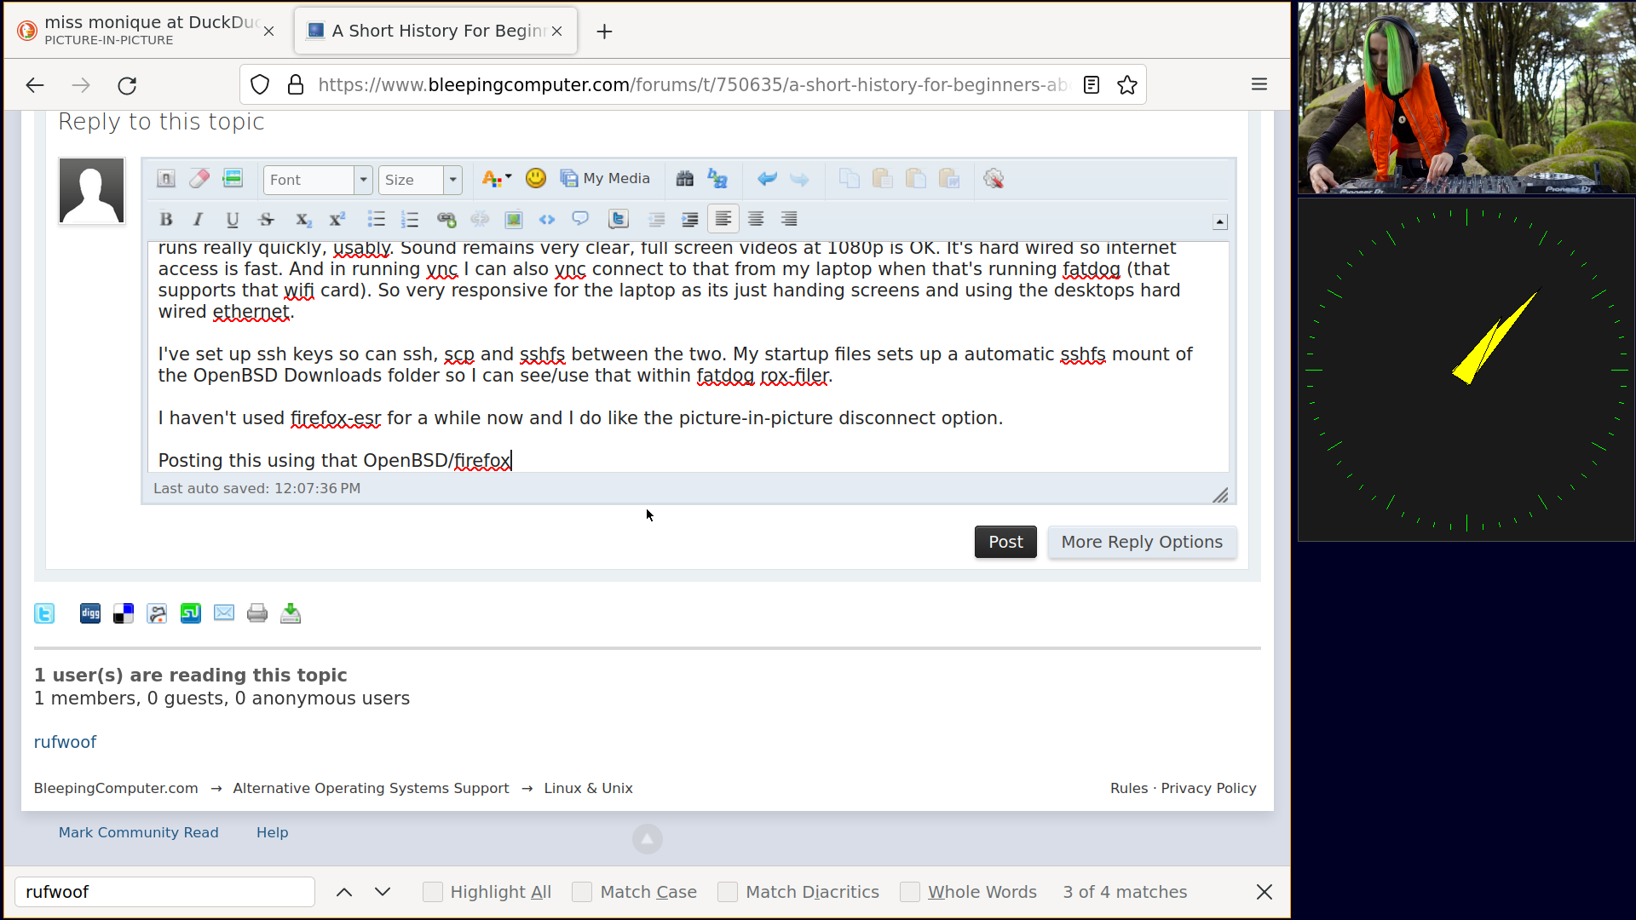Insert a bulleted list

376,219
